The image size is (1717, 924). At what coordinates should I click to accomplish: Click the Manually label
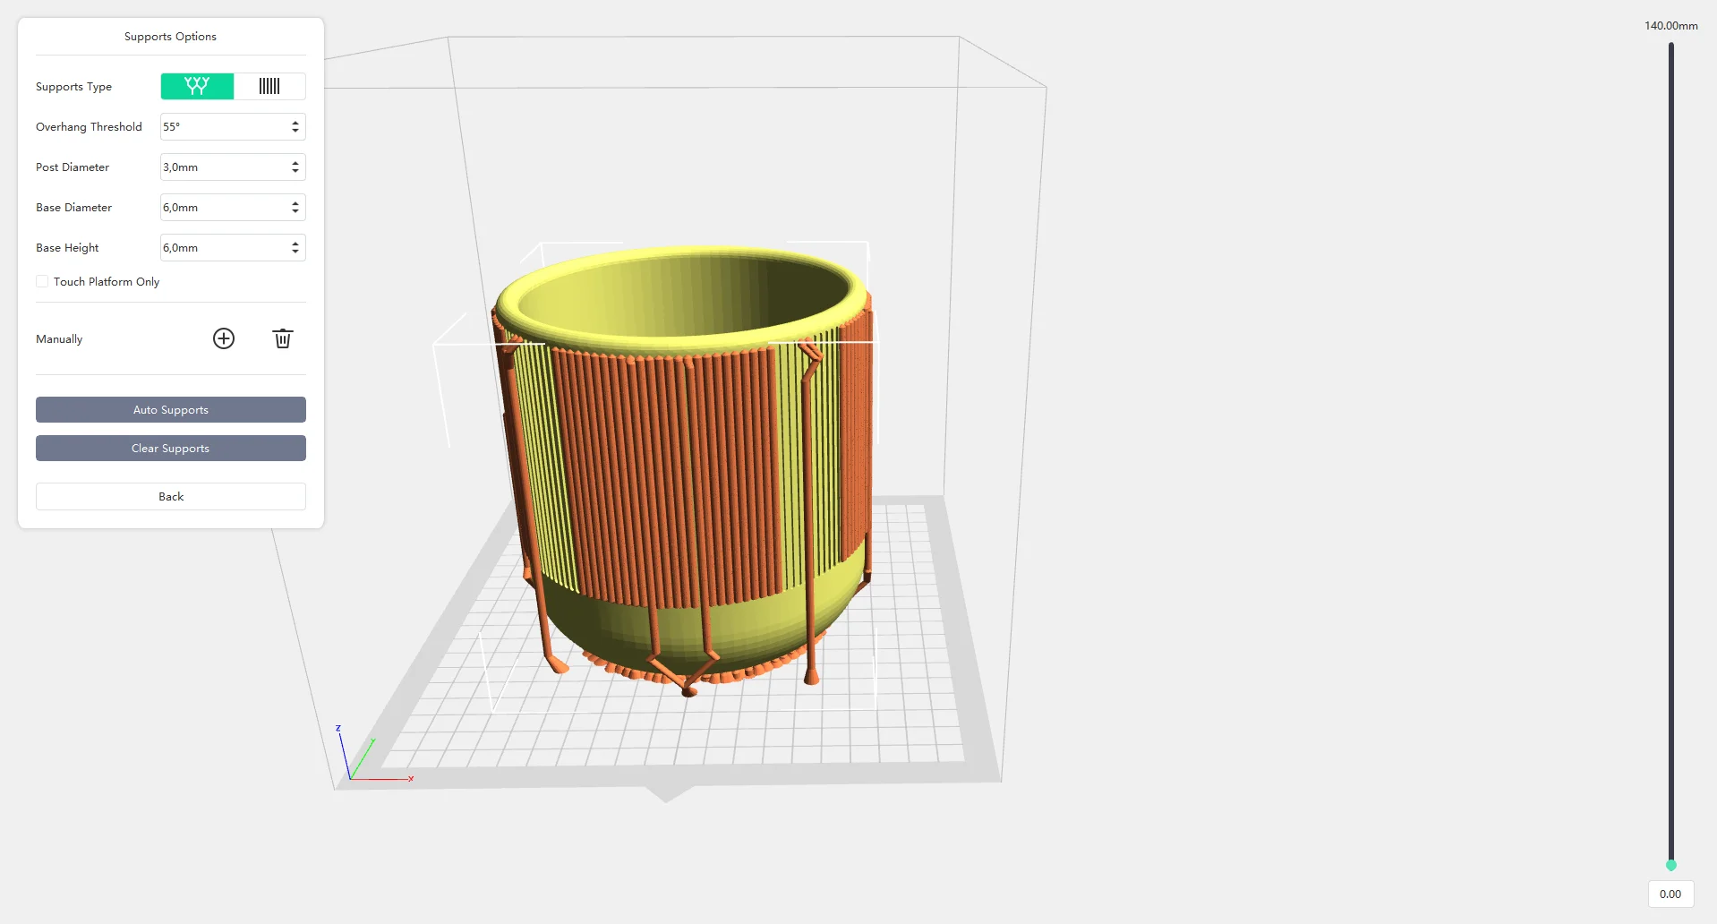(x=59, y=339)
